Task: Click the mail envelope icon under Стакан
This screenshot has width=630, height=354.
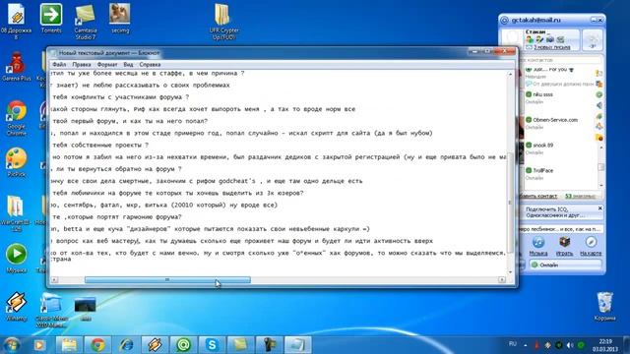Action: (x=560, y=39)
